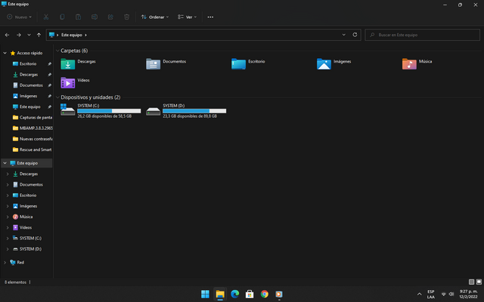Expand the Red network node

click(x=5, y=262)
